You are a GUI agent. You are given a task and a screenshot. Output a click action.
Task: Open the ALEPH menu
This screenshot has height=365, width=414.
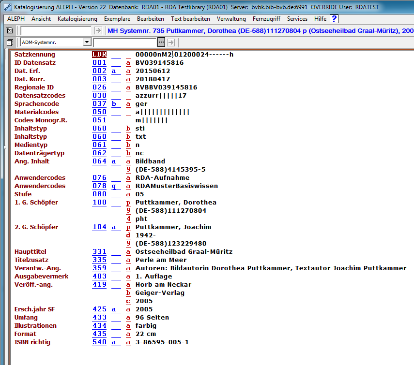16,19
